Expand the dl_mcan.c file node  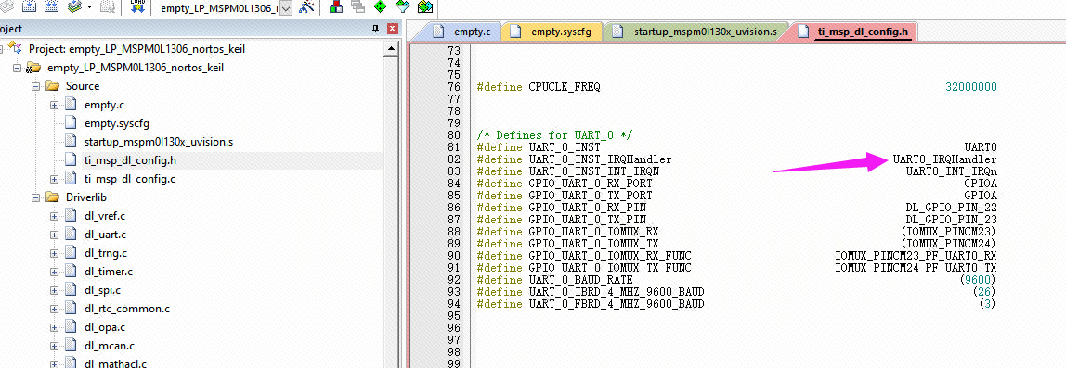[x=54, y=346]
